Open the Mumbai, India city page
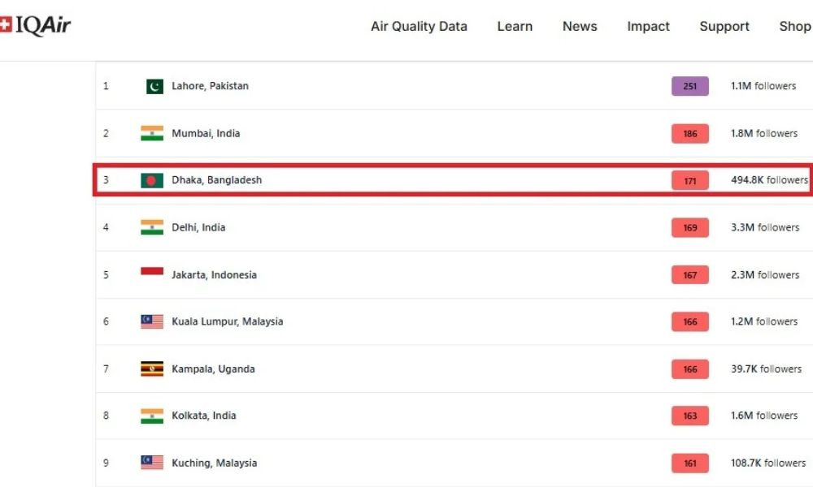The image size is (813, 487). [x=206, y=134]
